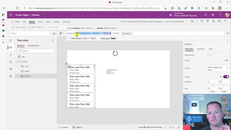Open notifications bell in Power Apps header

coord(205,15)
